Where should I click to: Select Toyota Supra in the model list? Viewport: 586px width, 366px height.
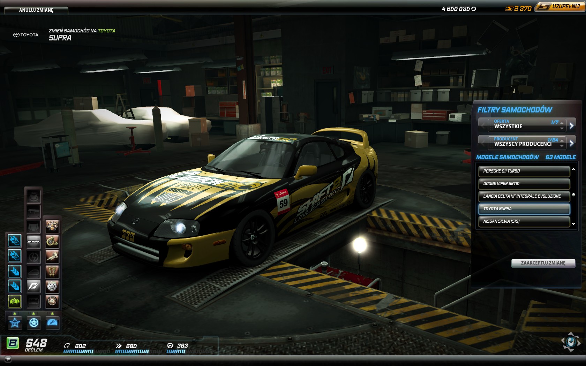point(524,209)
